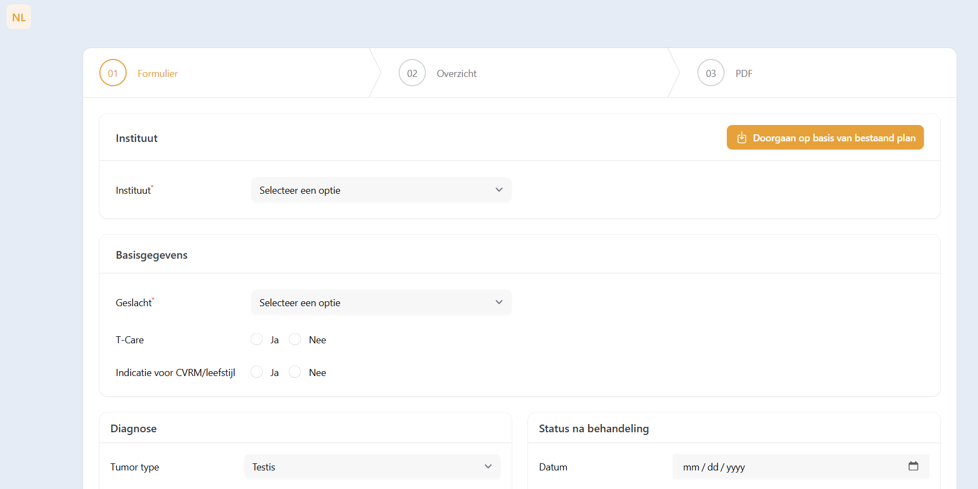Click the NL language switcher badge
This screenshot has width=978, height=489.
point(19,17)
